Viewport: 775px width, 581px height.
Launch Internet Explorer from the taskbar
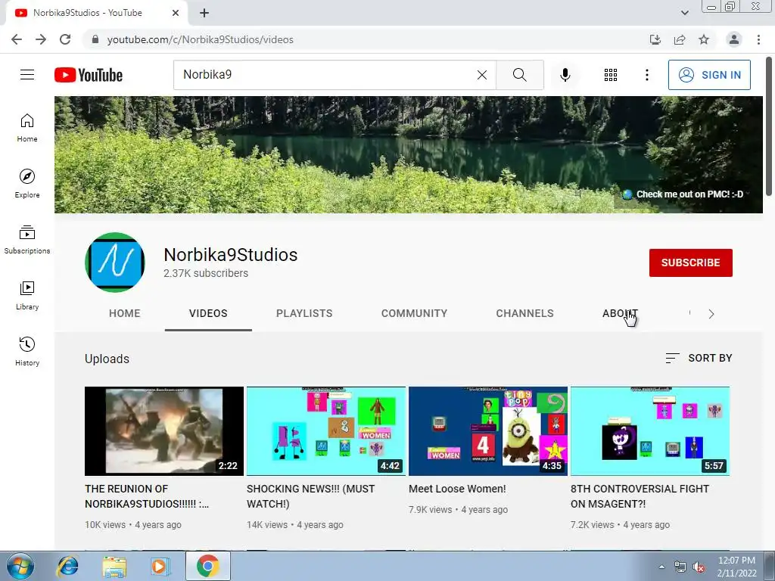(67, 566)
